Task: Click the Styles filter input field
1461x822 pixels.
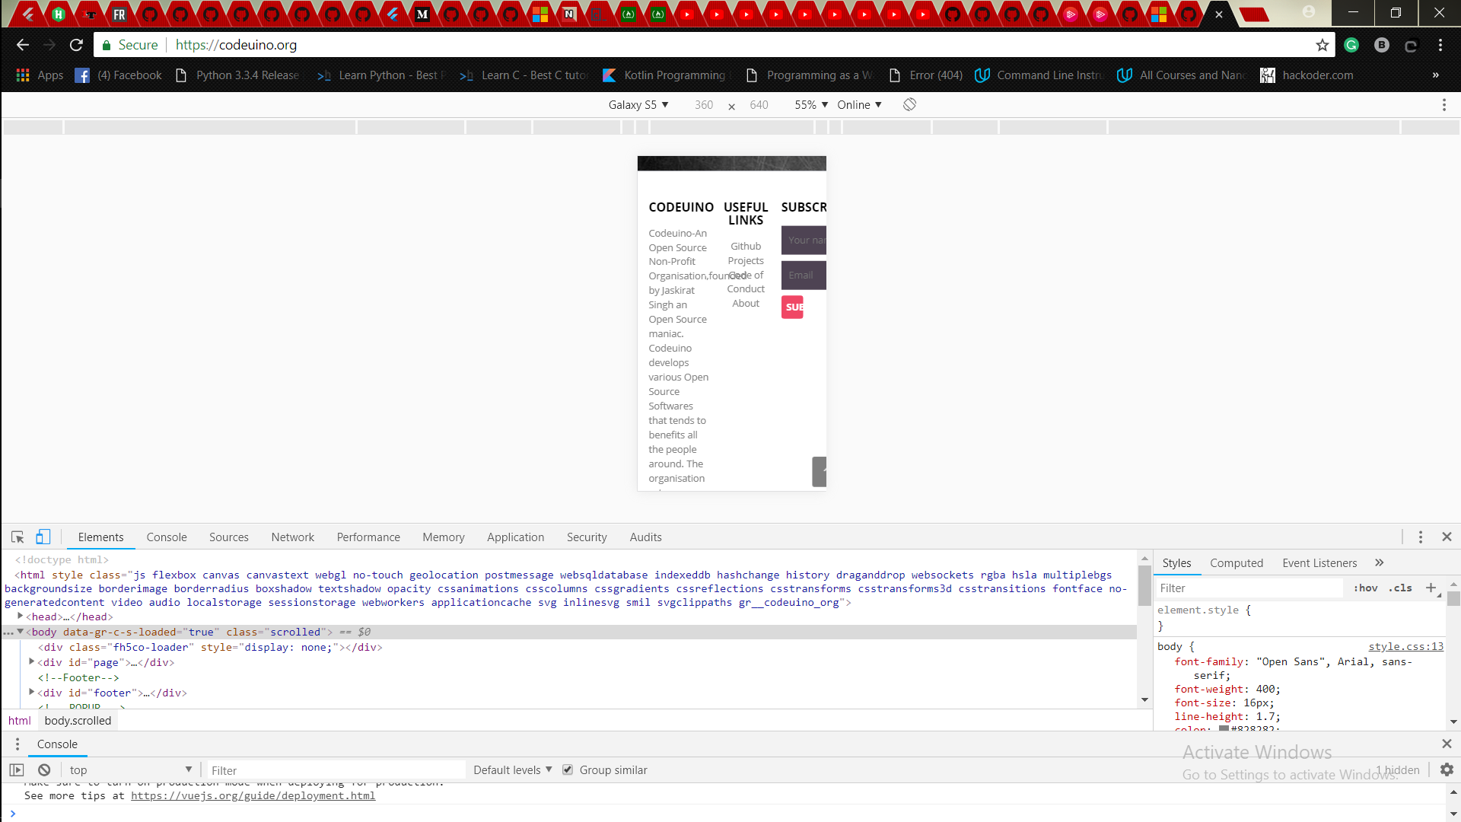Action: click(x=1248, y=588)
